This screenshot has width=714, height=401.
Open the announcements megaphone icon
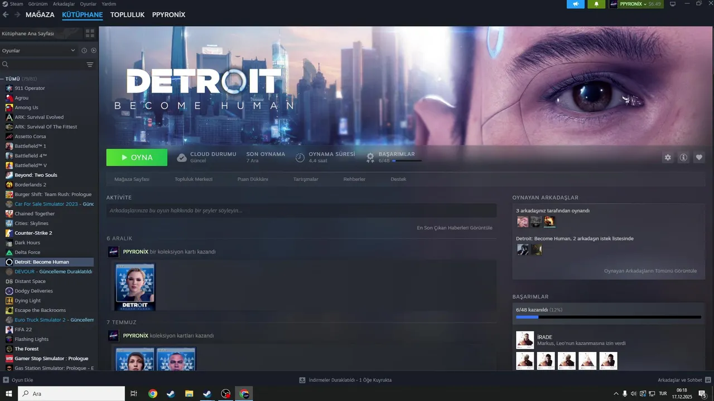[576, 4]
